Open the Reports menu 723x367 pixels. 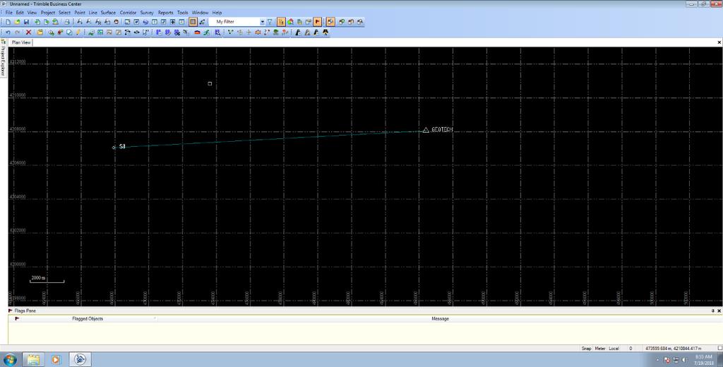(x=165, y=13)
